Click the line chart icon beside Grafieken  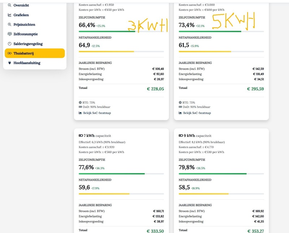[x=10, y=15]
